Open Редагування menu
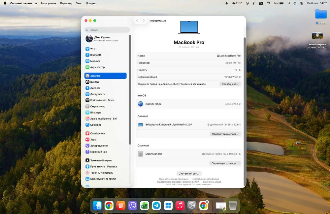This screenshot has height=214, width=330. pyautogui.click(x=49, y=3)
